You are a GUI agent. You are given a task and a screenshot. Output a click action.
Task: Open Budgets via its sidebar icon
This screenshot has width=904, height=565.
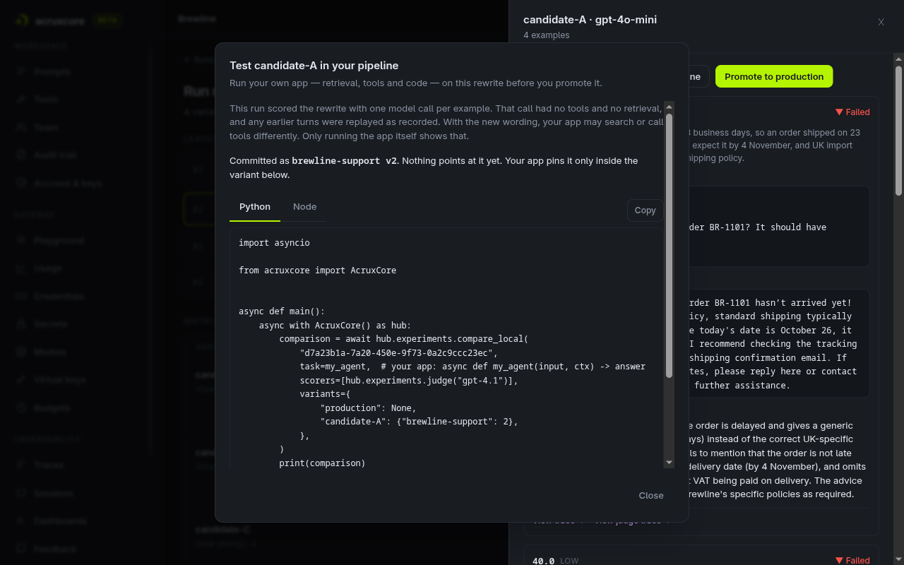(21, 408)
